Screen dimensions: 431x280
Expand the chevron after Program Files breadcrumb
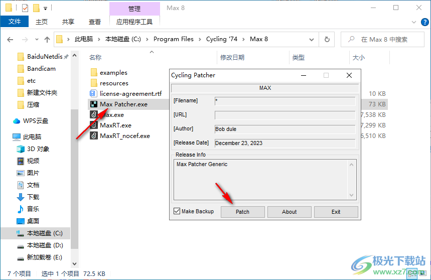[200, 40]
